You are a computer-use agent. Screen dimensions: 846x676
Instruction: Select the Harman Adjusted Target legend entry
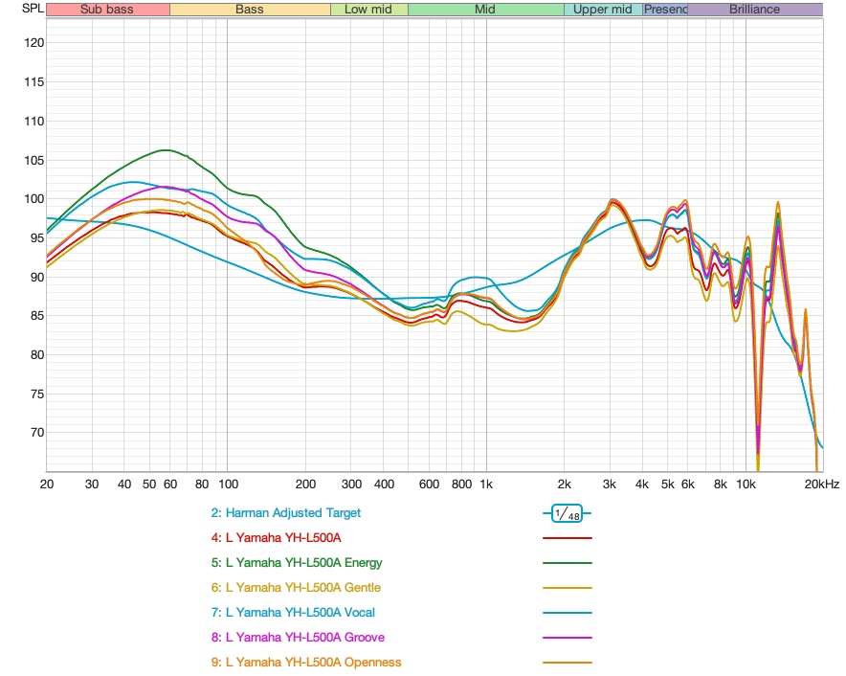[287, 513]
